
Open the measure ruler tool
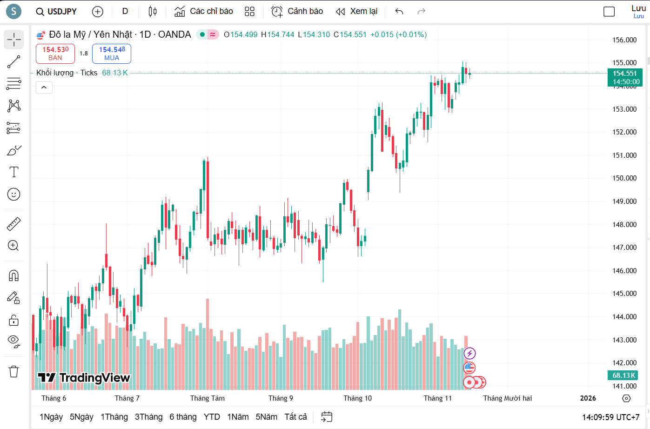click(x=13, y=224)
